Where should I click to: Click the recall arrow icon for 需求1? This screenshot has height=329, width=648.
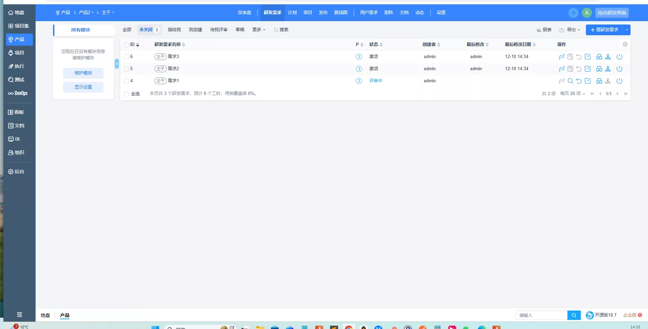pos(579,81)
